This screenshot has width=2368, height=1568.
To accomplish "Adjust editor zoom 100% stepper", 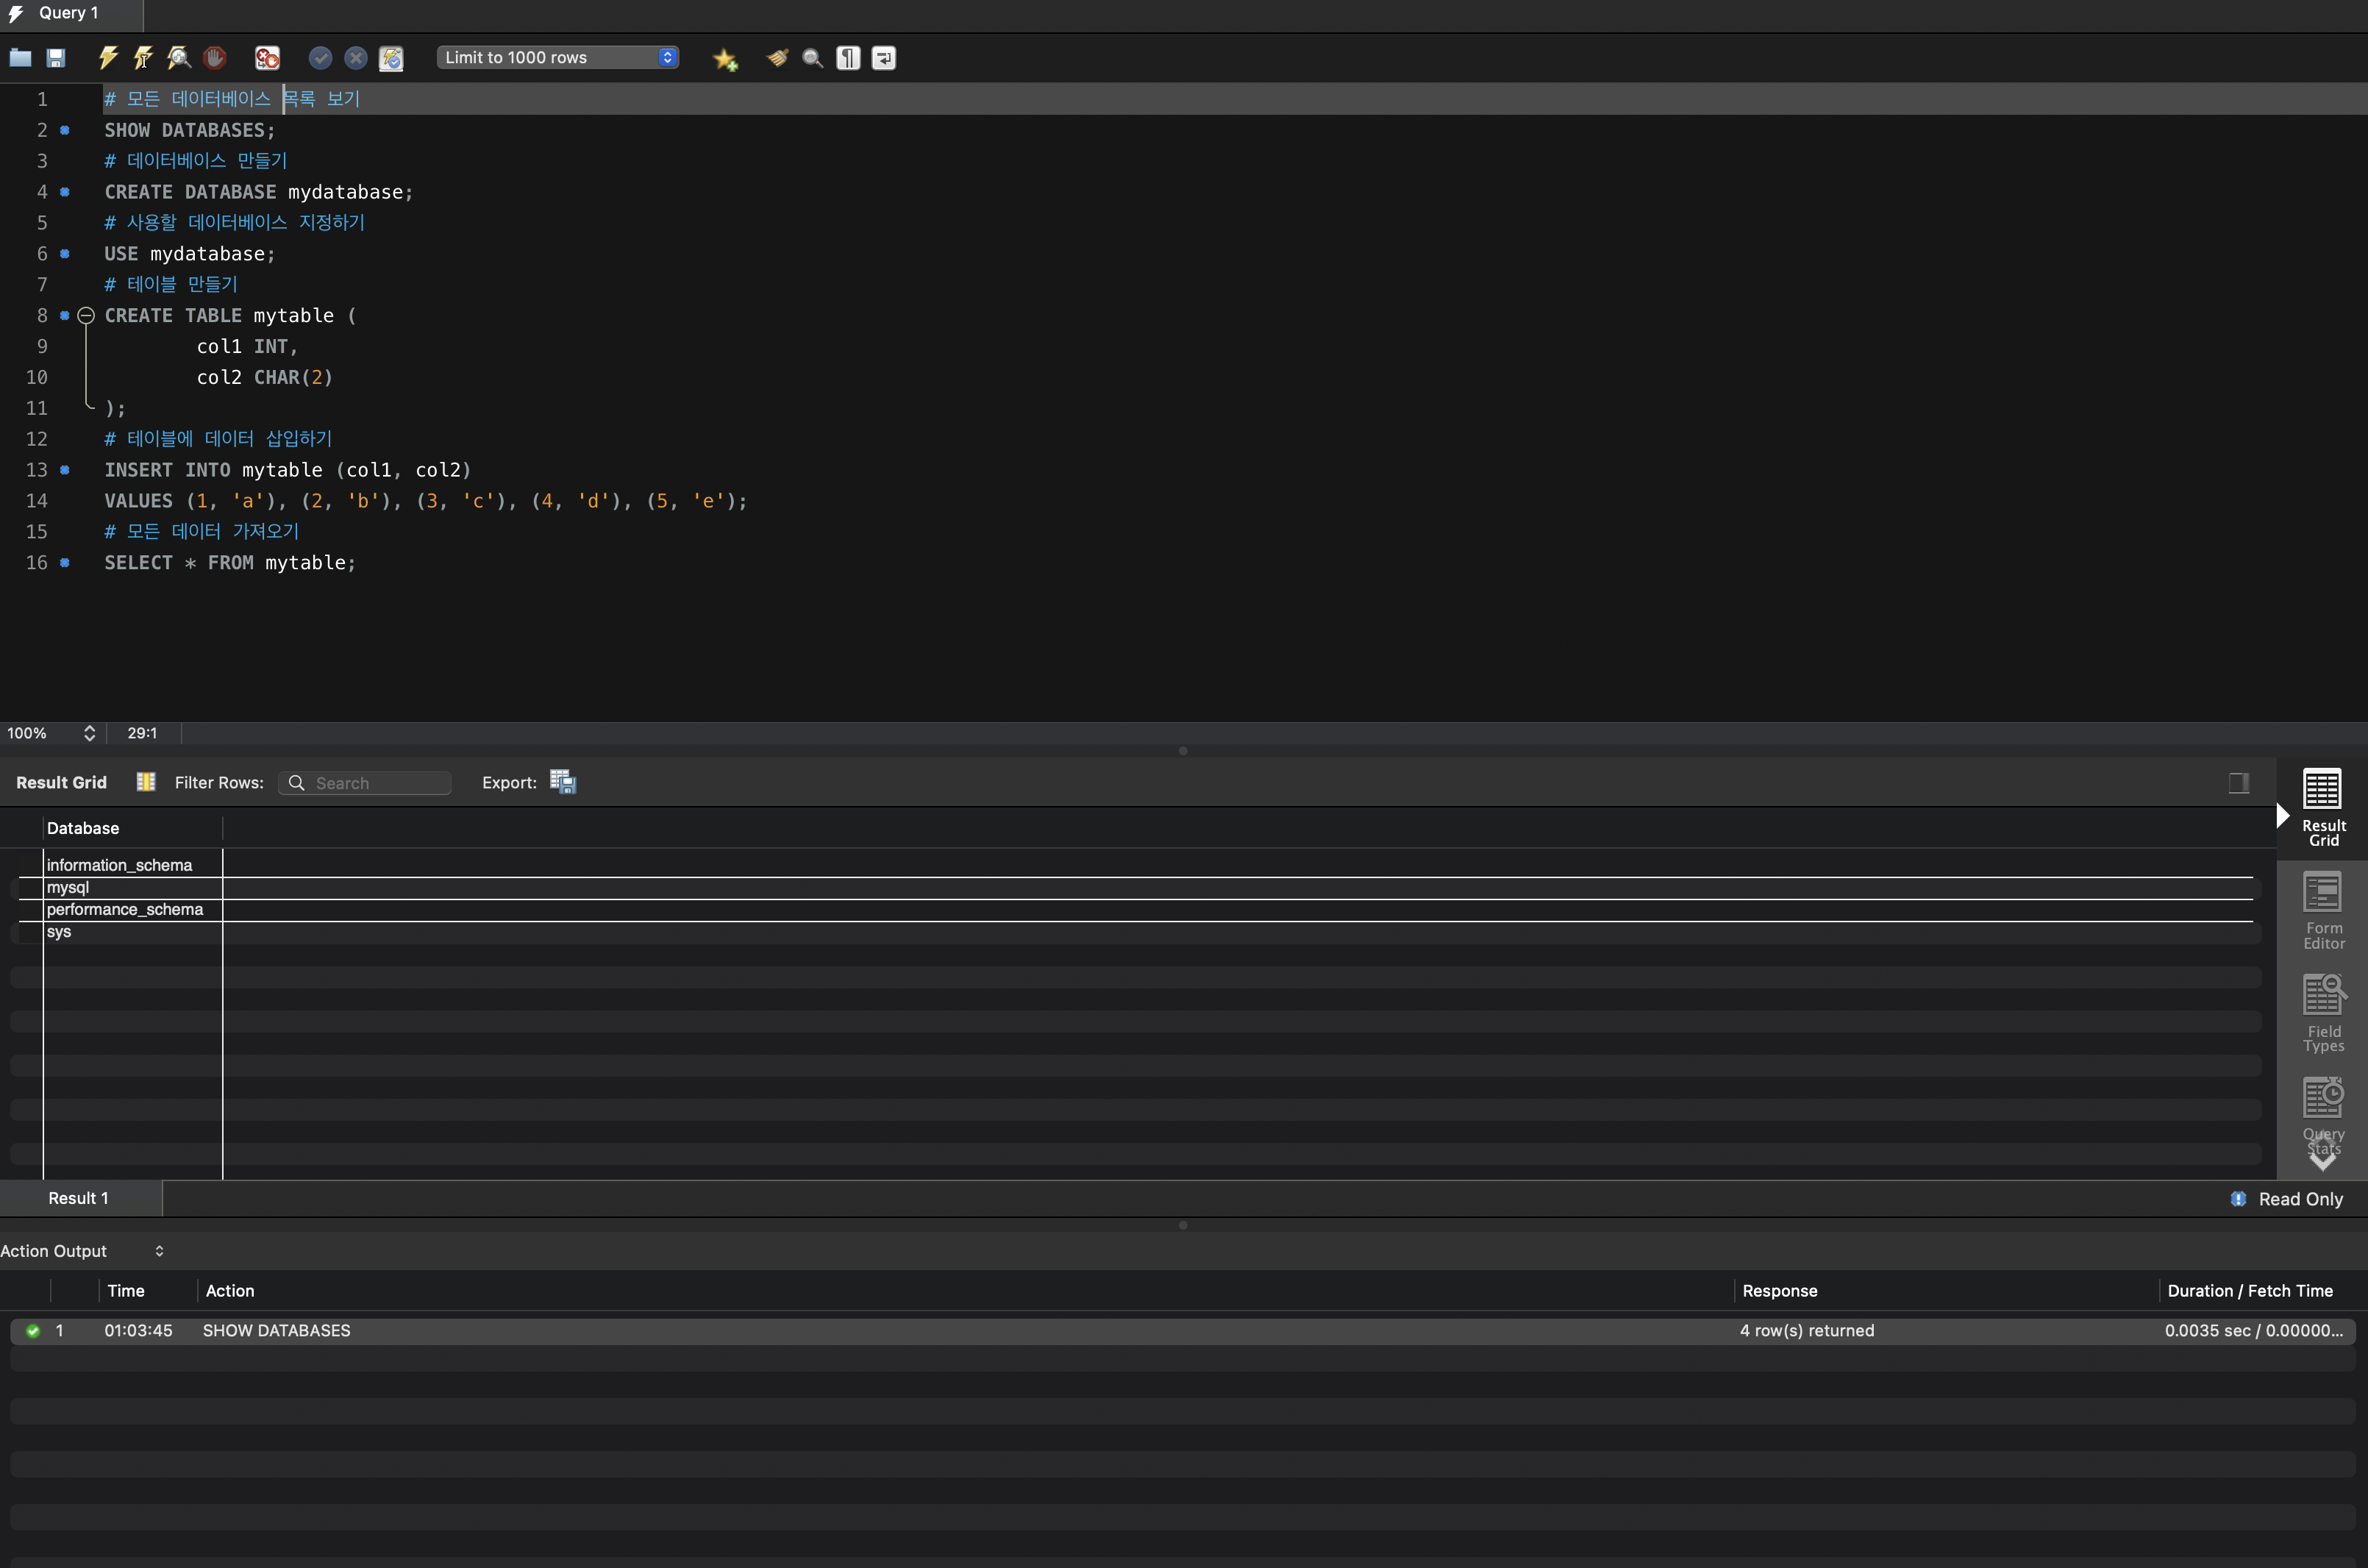I will (x=89, y=733).
